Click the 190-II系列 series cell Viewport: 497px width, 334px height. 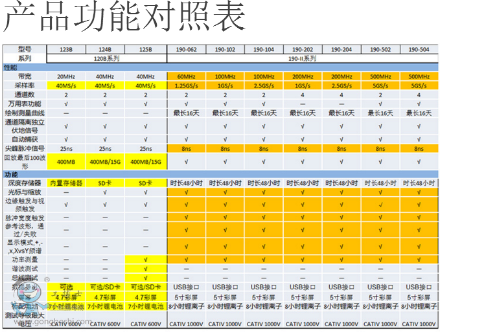click(302, 58)
